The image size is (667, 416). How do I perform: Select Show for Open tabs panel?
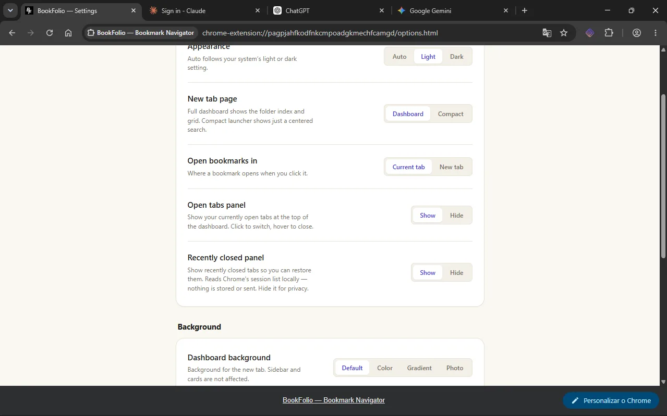click(x=428, y=216)
